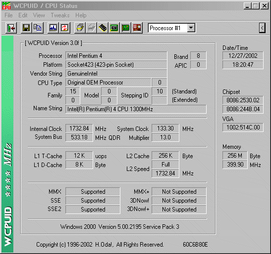Open the Tweaks menu
This screenshot has height=254, width=271.
(x=60, y=15)
